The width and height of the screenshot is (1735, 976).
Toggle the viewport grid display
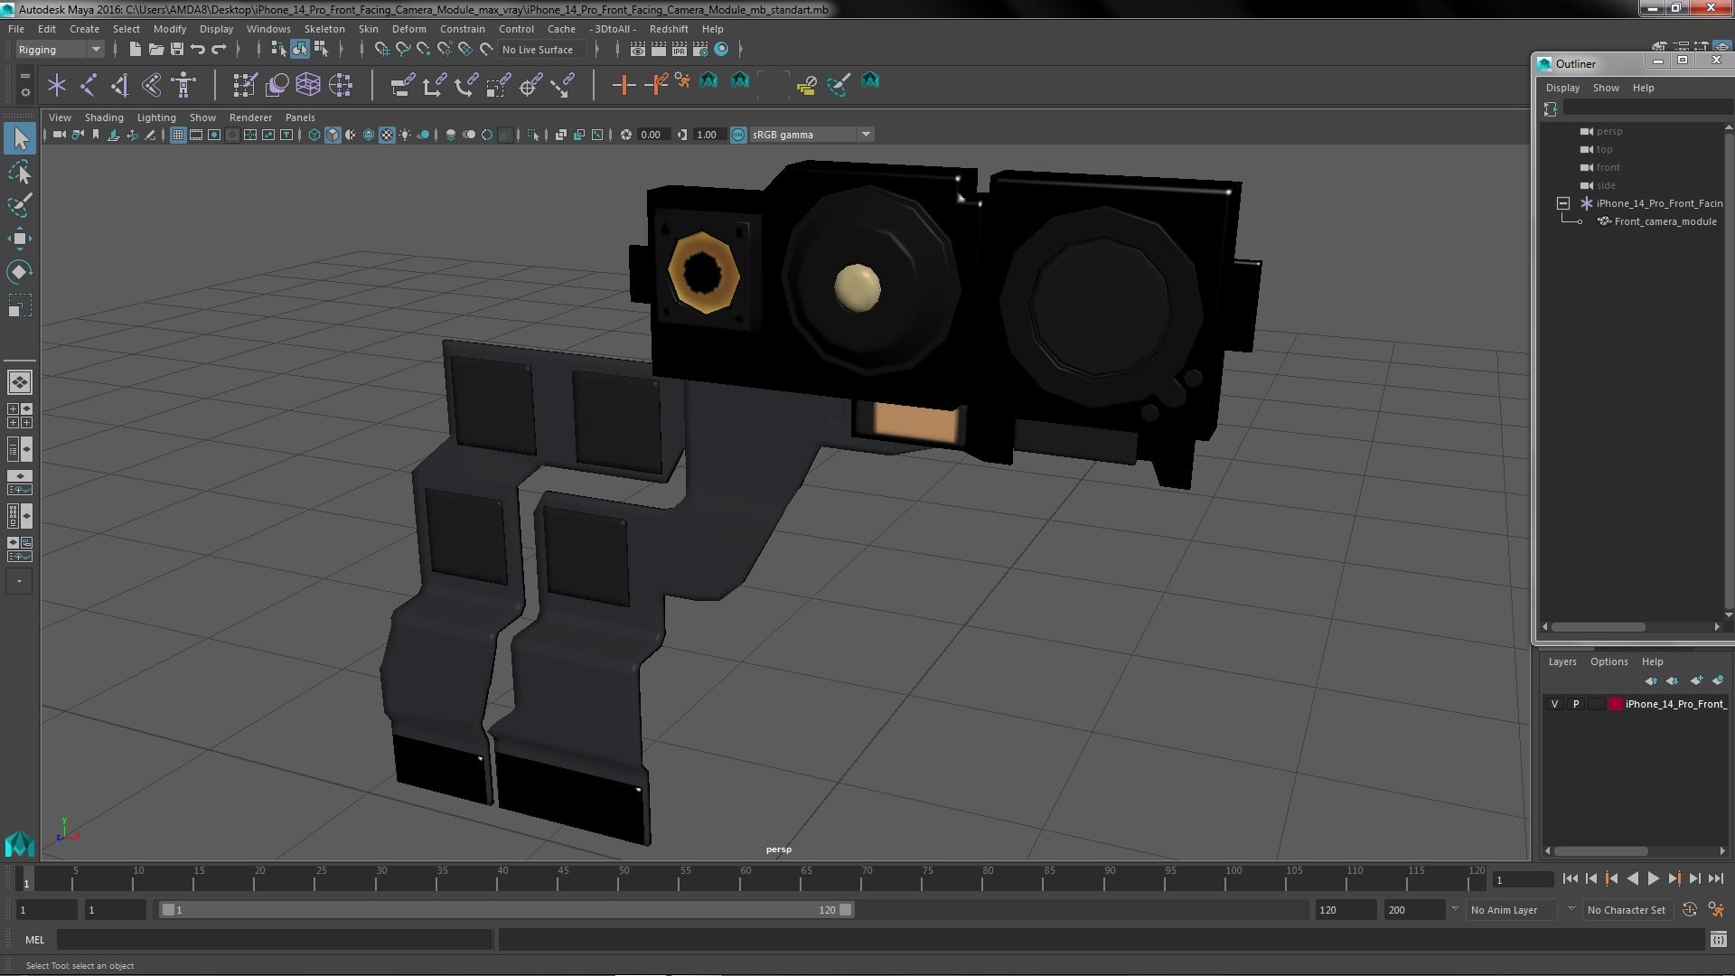pyautogui.click(x=178, y=135)
